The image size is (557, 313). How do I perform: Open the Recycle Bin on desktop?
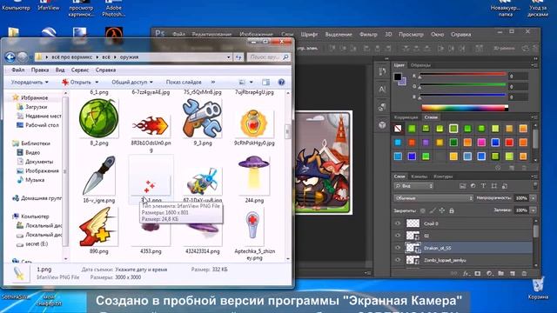coord(538,290)
